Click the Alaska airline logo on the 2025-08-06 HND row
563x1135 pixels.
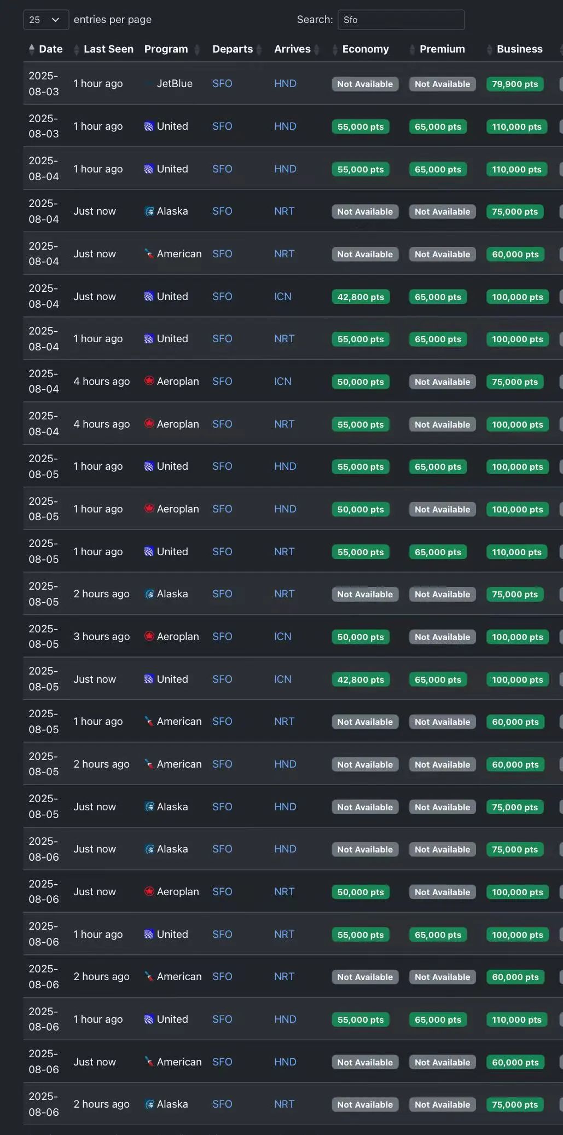click(149, 849)
